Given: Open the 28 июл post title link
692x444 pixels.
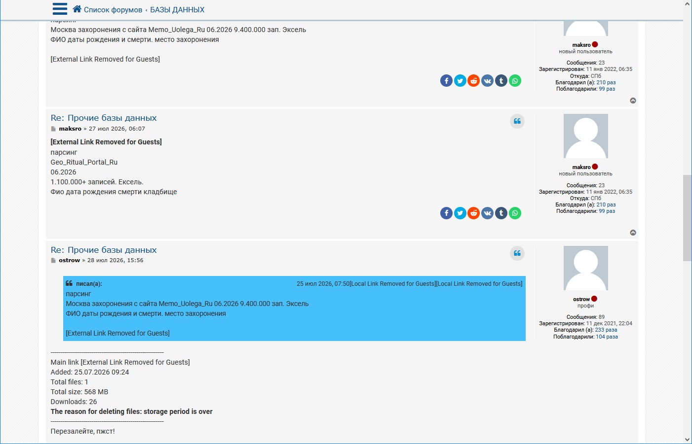Looking at the screenshot, I should pos(104,250).
